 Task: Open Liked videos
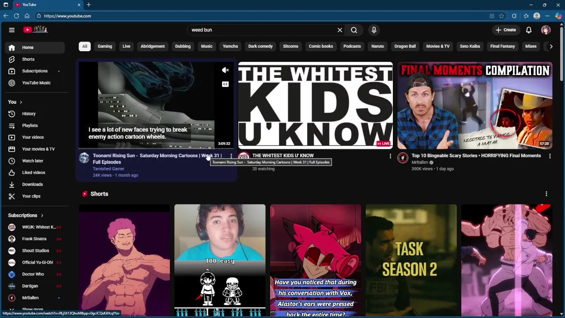point(35,173)
